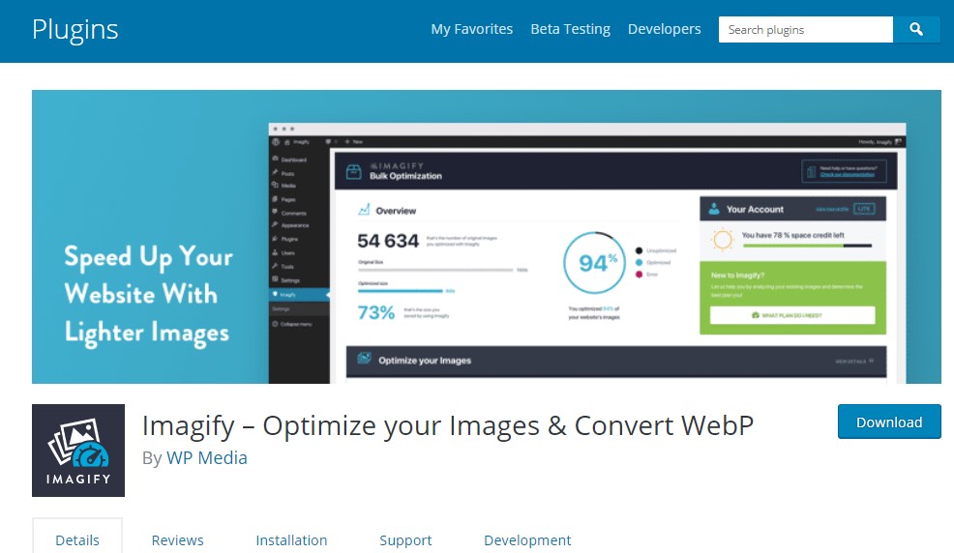Focus the Search plugins input field

(805, 30)
